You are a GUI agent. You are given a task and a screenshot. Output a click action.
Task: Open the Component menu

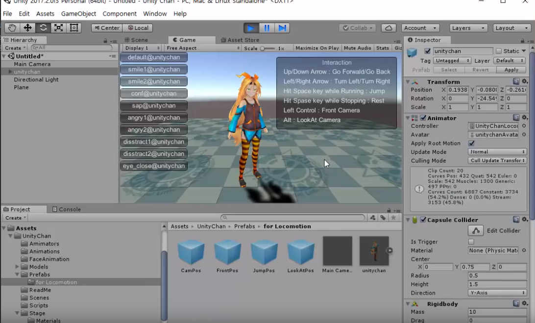(120, 14)
